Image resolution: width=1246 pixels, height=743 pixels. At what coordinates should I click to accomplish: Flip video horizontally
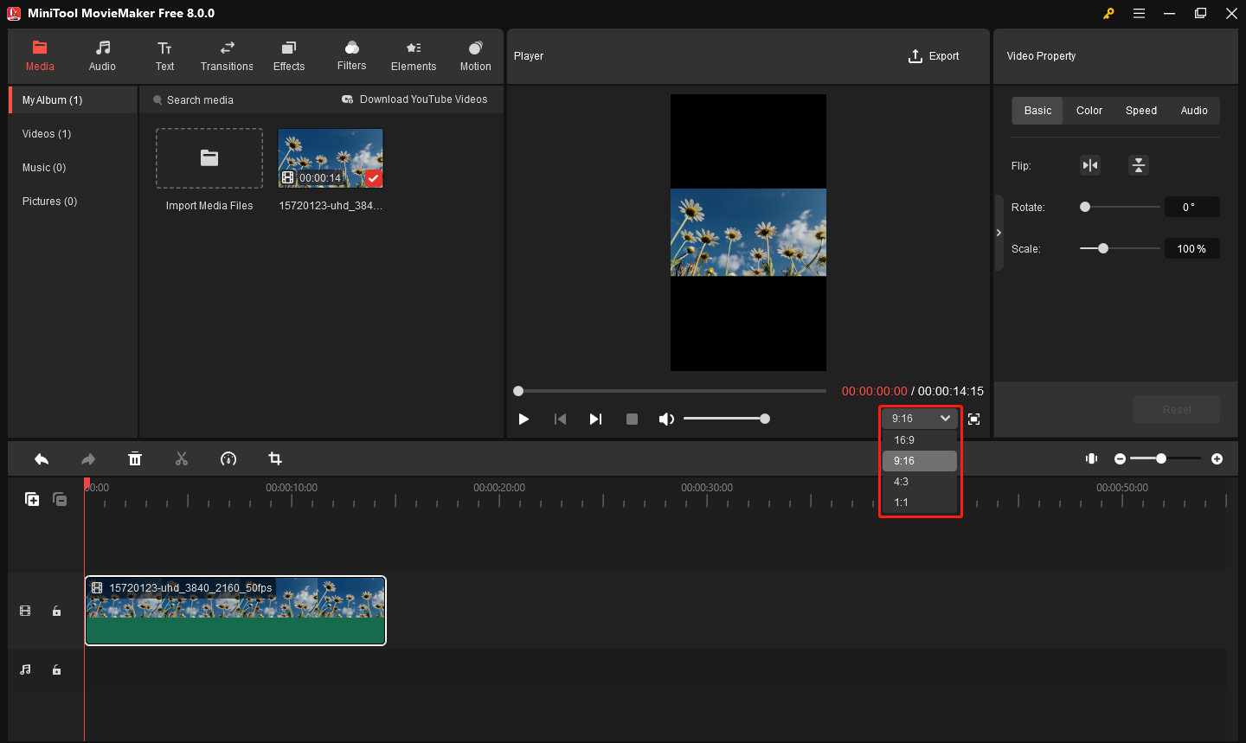pos(1090,165)
